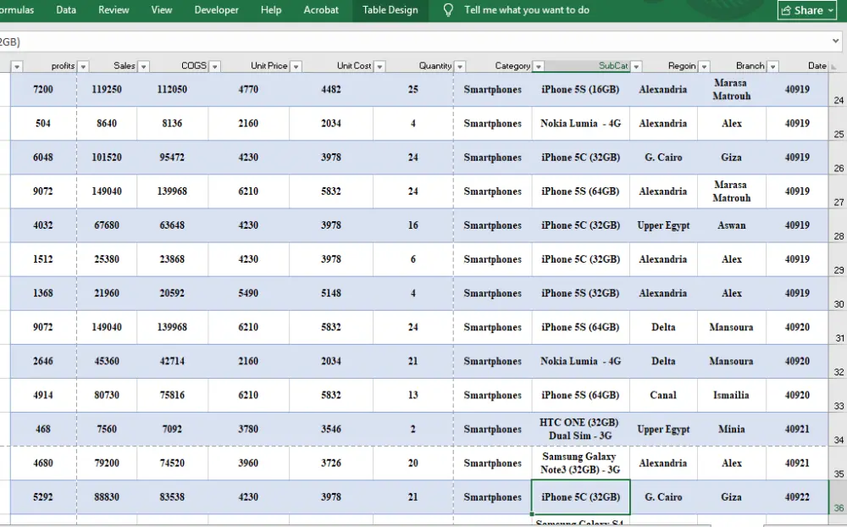Screen dimensions: 847x527
Task: Click the Tell me what you want to do box
Action: click(x=527, y=9)
